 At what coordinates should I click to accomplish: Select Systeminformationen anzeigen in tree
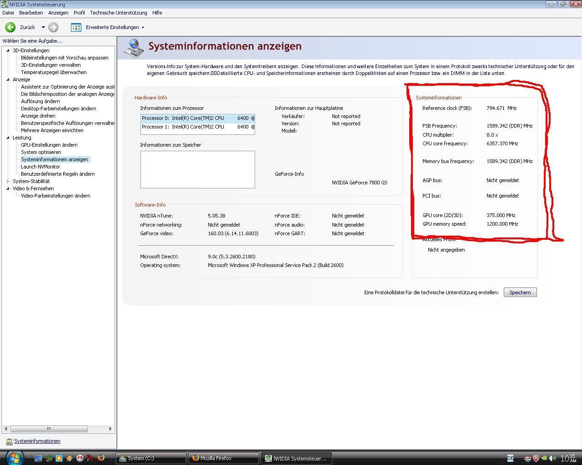(55, 159)
